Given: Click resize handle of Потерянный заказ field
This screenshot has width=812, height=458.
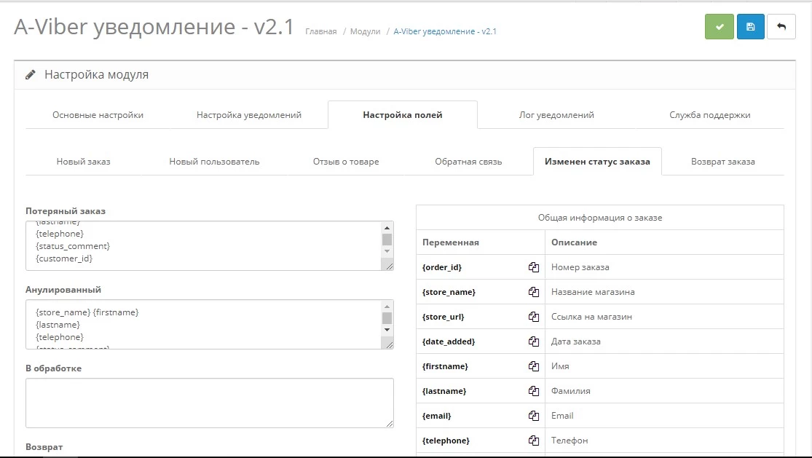Looking at the screenshot, I should [x=390, y=266].
